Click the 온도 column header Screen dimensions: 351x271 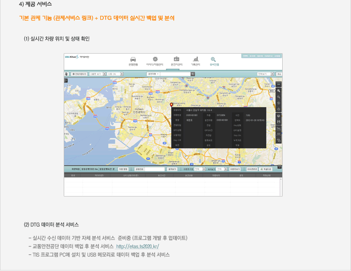pos(241,175)
